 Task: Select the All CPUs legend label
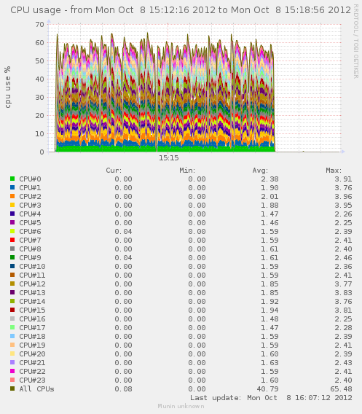click(x=36, y=389)
